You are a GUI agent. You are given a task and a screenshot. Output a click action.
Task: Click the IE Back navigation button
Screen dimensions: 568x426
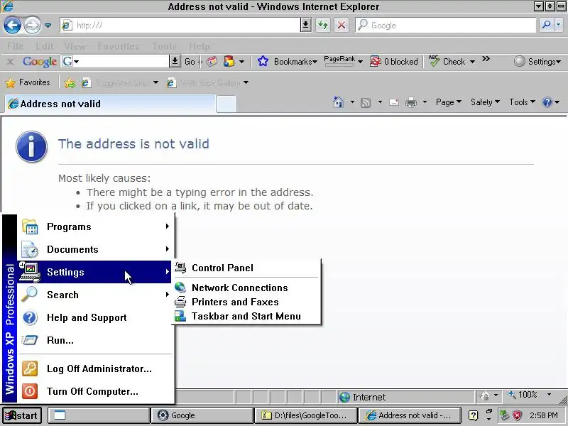(x=12, y=26)
